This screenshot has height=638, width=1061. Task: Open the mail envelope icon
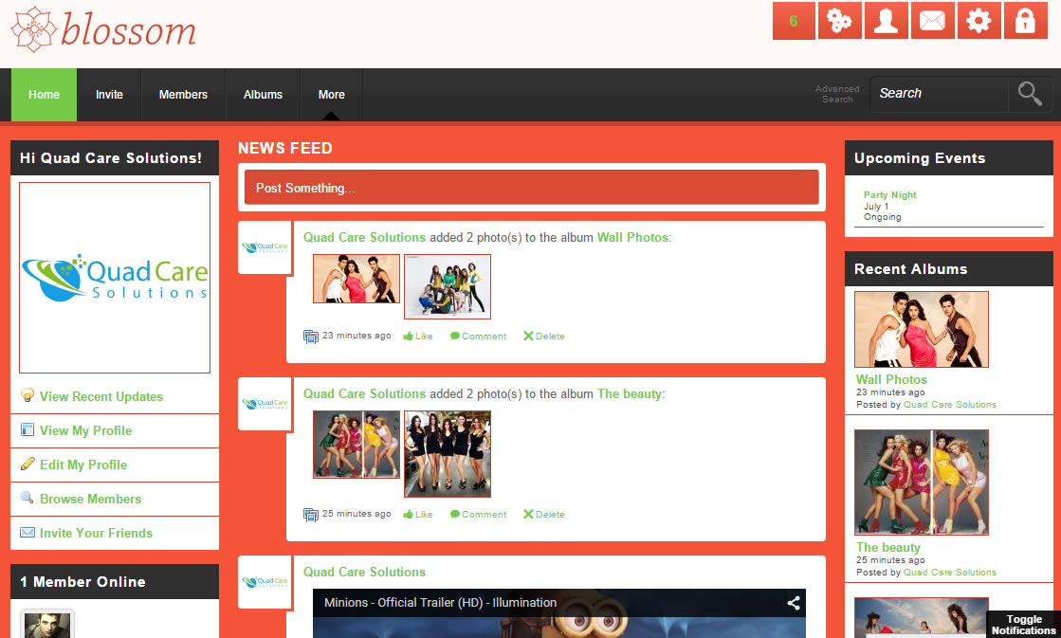point(932,21)
